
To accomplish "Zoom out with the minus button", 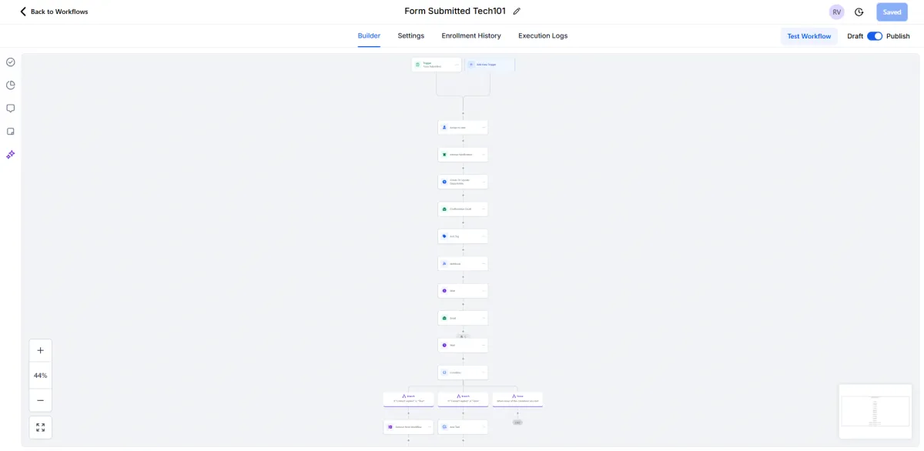I will coord(41,400).
